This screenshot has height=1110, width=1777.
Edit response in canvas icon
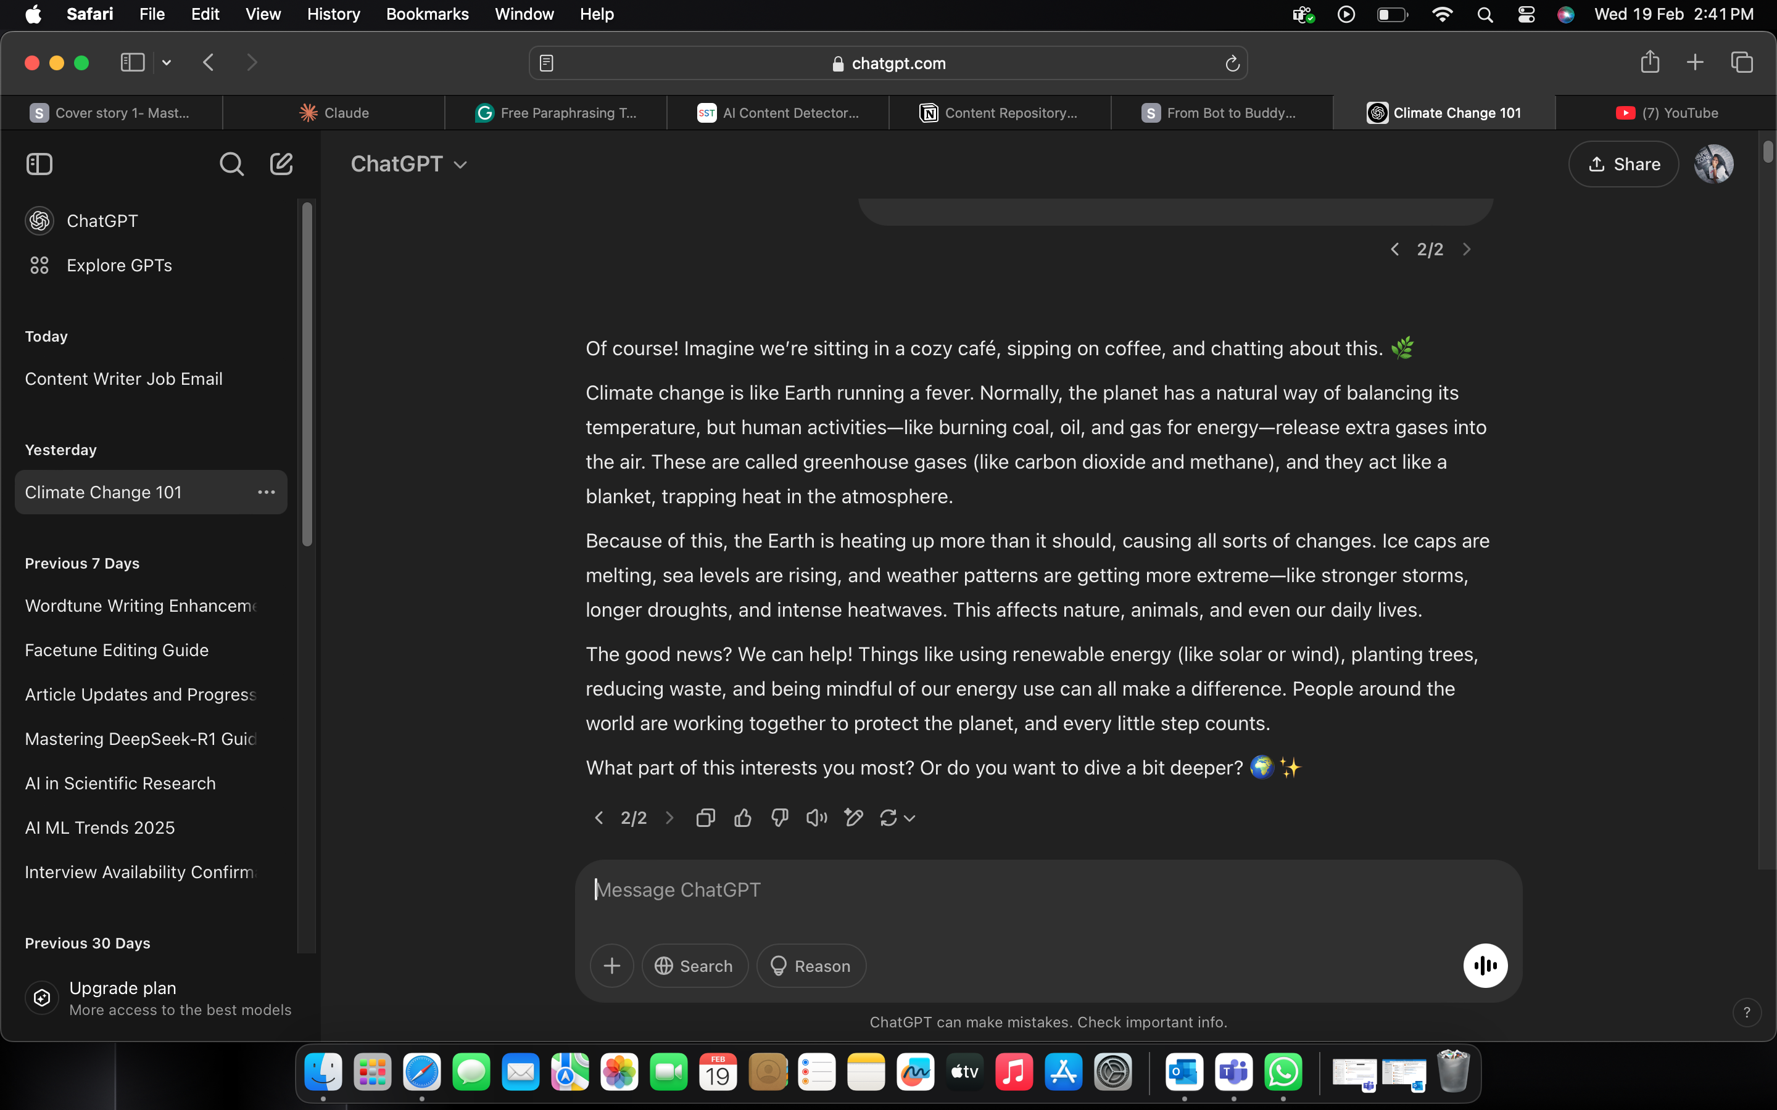tap(853, 817)
